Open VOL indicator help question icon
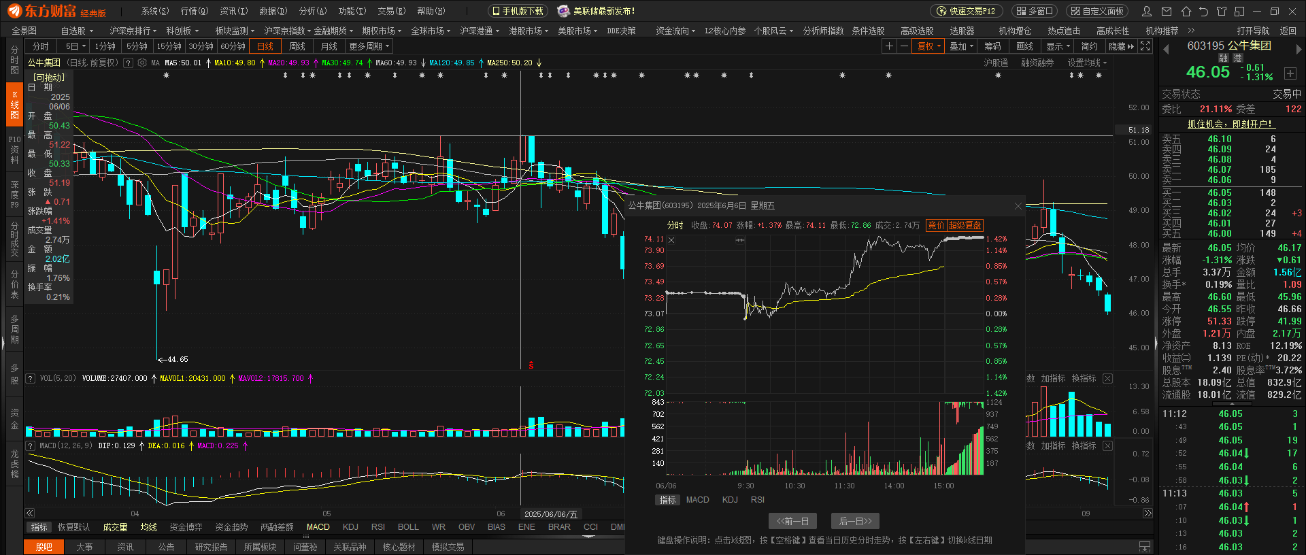Screen dimensions: 1306x555 pyautogui.click(x=31, y=378)
